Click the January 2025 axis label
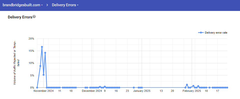Image resolution: width=240 pixels, height=99 pixels. coord(142,91)
